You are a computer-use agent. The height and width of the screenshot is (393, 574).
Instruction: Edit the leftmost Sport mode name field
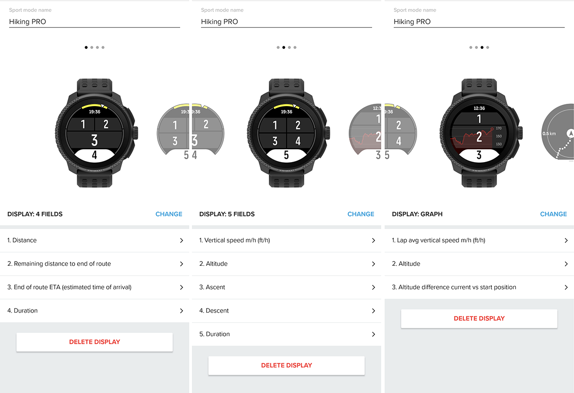click(x=95, y=22)
